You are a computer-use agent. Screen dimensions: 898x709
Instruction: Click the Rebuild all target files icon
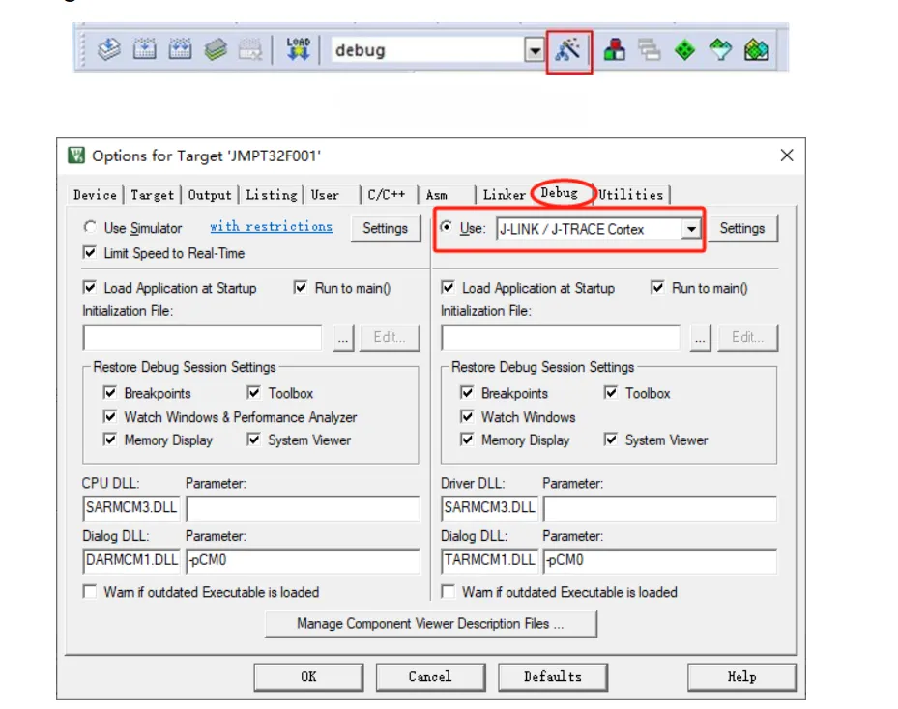click(x=180, y=50)
